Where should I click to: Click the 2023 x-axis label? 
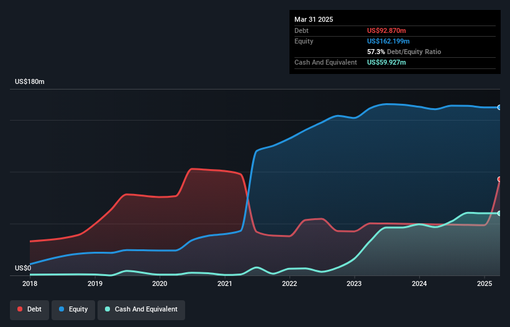pyautogui.click(x=354, y=283)
